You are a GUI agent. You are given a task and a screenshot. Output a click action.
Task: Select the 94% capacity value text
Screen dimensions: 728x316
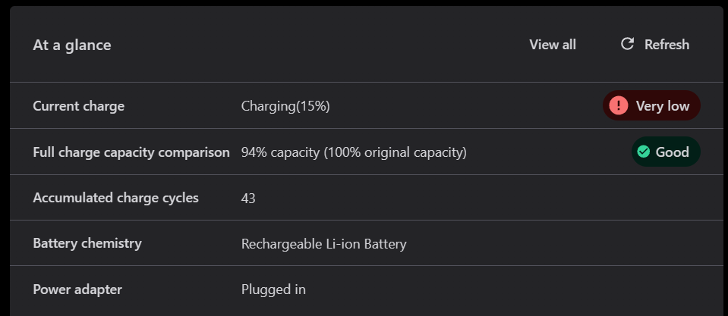[x=354, y=152]
